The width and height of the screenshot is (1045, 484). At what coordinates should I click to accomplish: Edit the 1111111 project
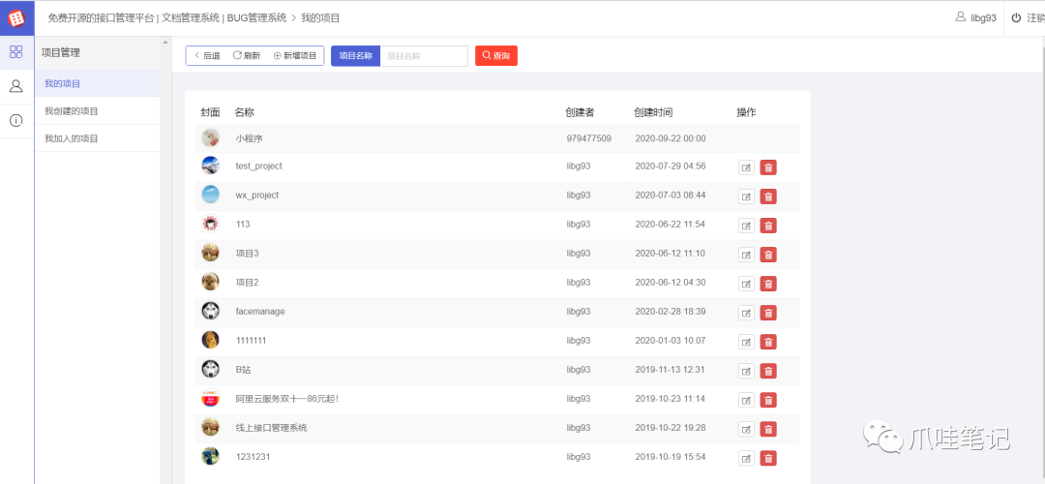click(x=746, y=342)
